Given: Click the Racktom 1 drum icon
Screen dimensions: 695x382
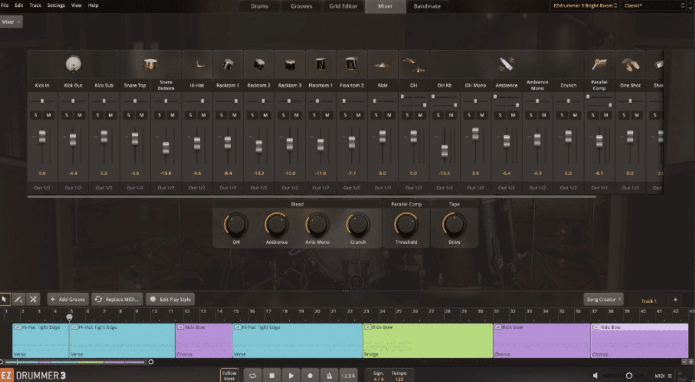Looking at the screenshot, I should 228,64.
